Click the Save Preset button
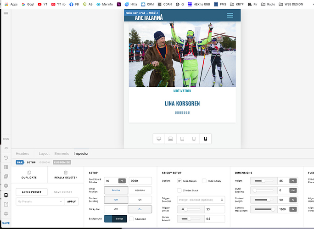This screenshot has height=229, width=314. click(63, 192)
